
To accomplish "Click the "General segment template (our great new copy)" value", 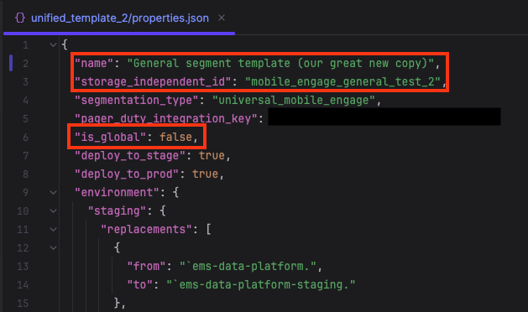I will (280, 63).
